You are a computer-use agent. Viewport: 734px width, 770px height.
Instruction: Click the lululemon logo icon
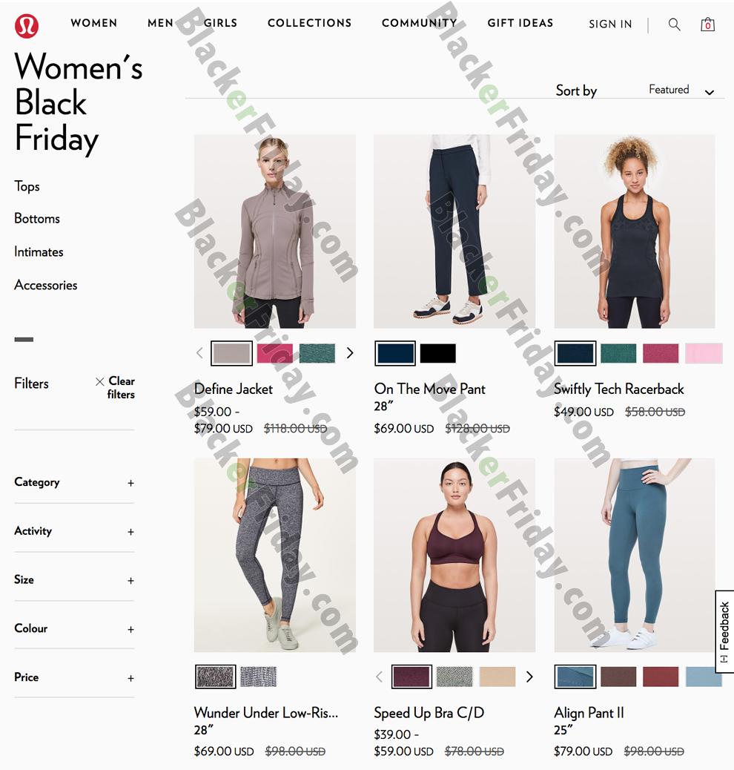pyautogui.click(x=27, y=25)
